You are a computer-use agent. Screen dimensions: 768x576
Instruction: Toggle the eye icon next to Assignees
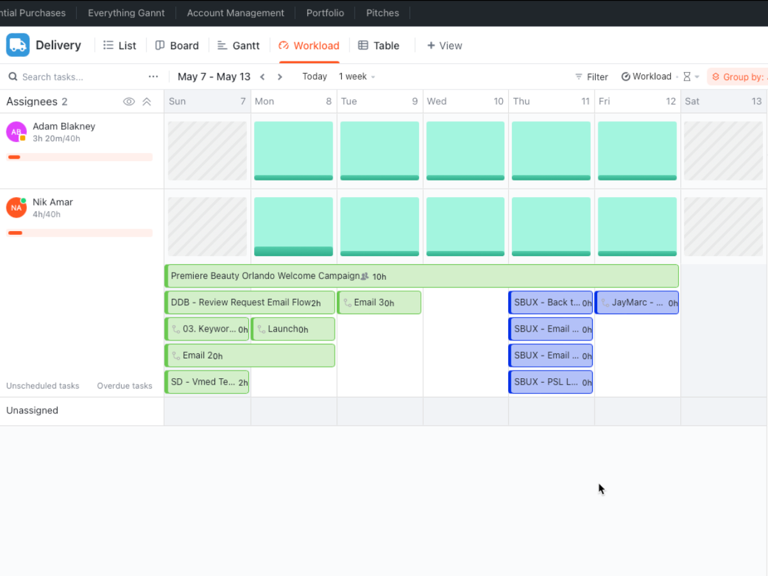pos(129,101)
